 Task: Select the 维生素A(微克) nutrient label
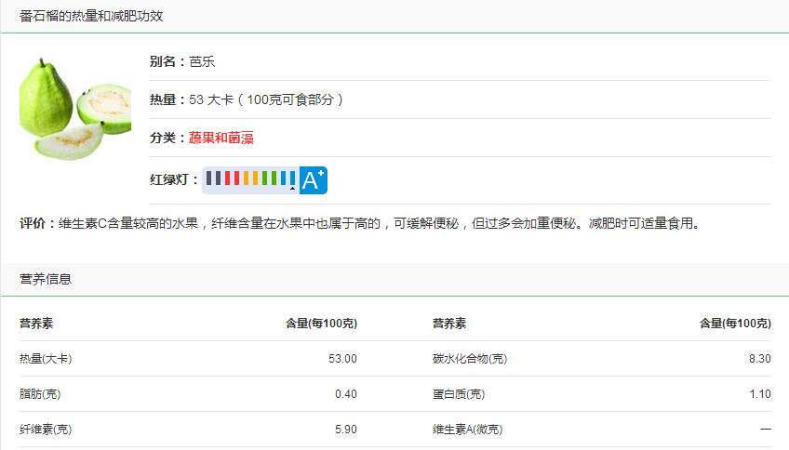coord(467,430)
